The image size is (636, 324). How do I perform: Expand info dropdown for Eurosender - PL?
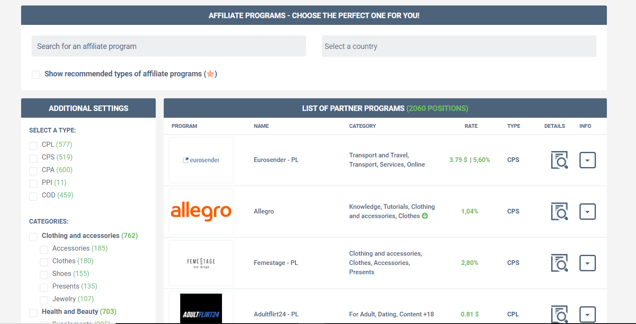[587, 160]
